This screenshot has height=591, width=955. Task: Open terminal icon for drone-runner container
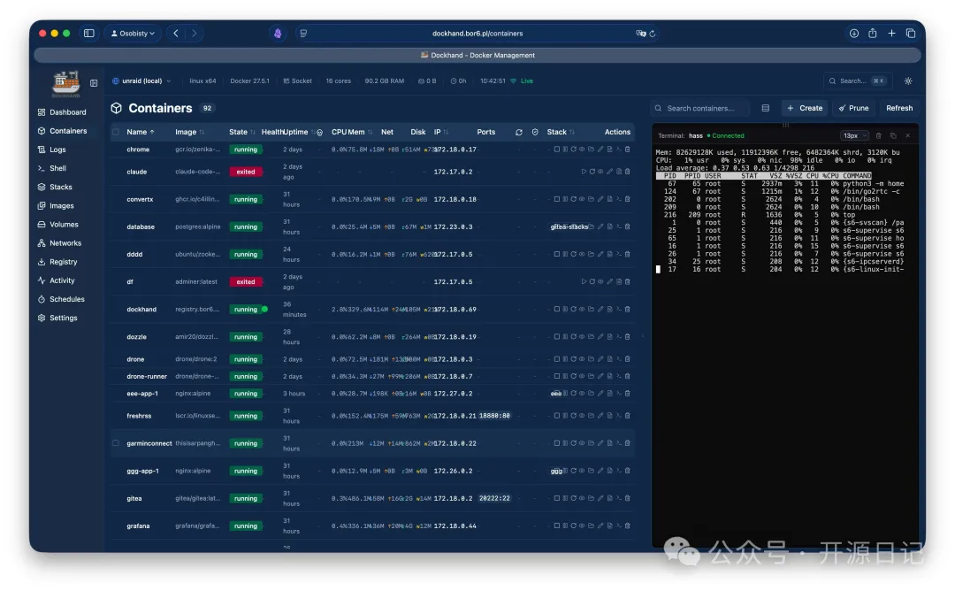point(619,376)
